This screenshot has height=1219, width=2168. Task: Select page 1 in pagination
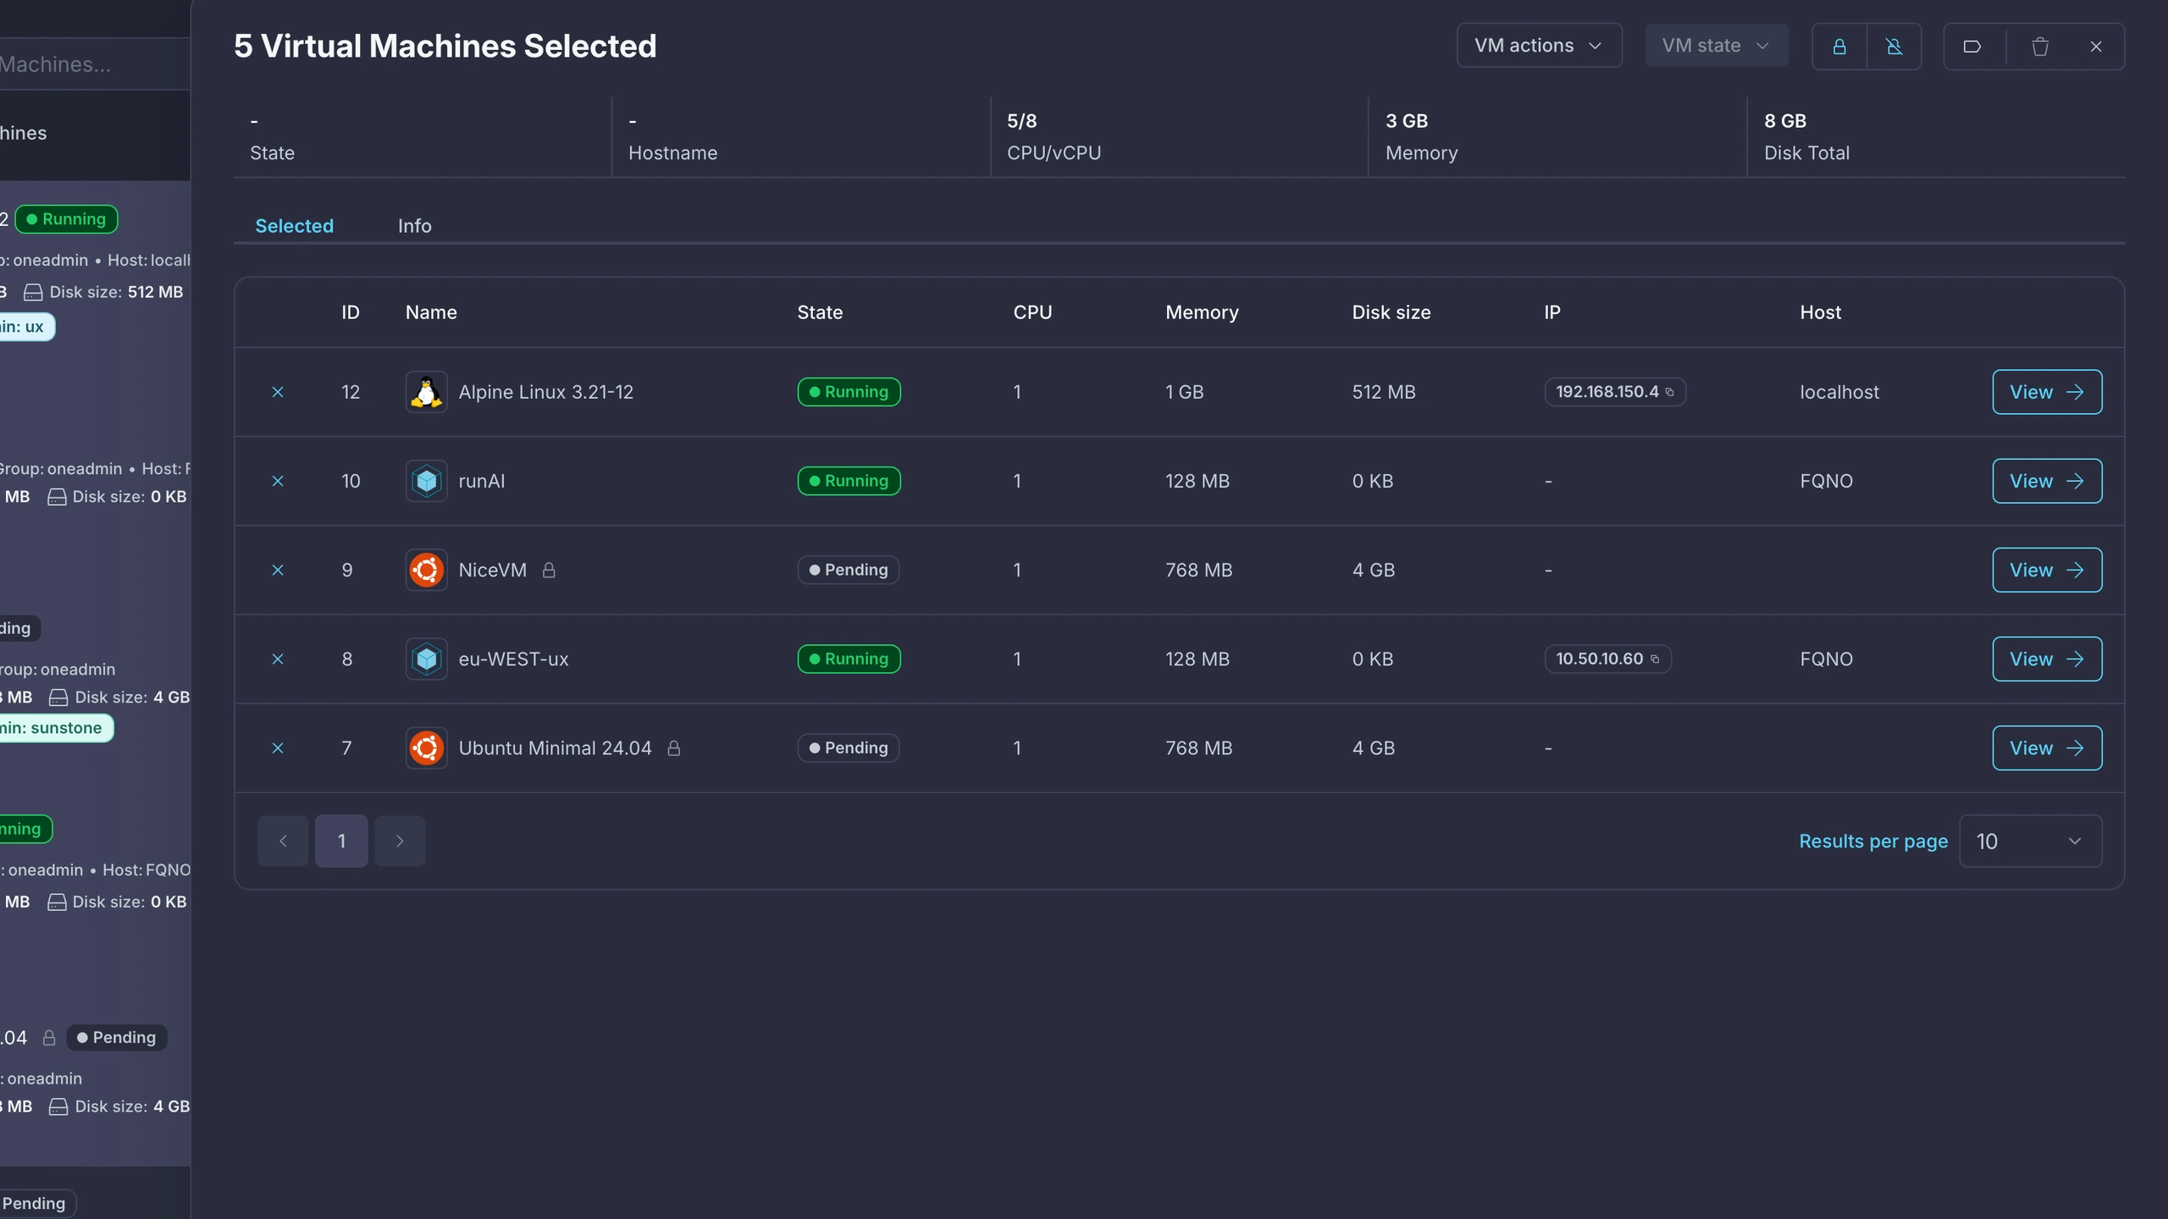coord(341,841)
